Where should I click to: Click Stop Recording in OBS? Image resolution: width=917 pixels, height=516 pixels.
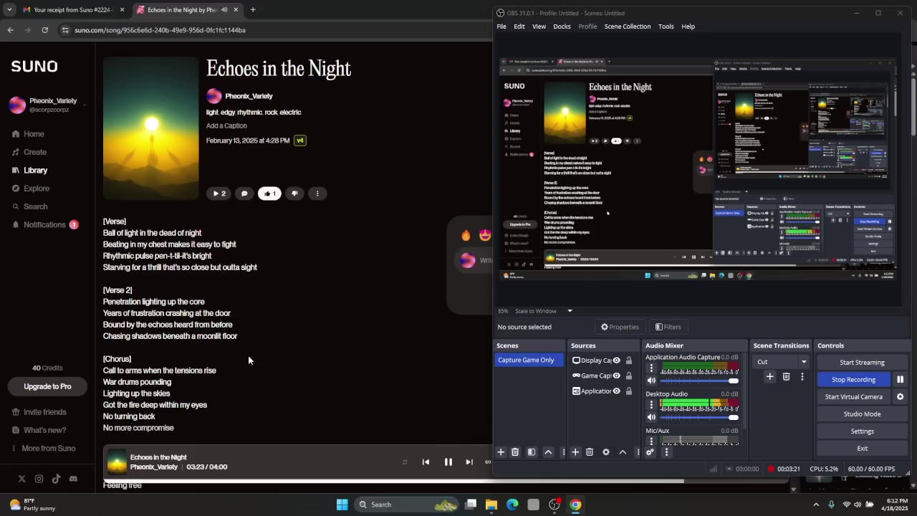coord(853,380)
